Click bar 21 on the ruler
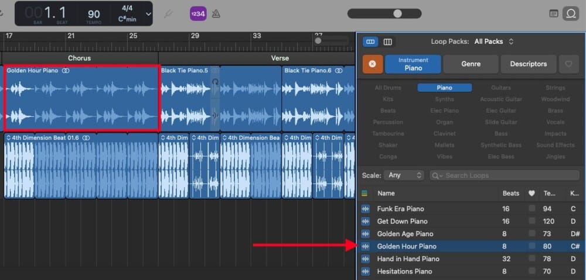The height and width of the screenshot is (280, 586). click(71, 36)
